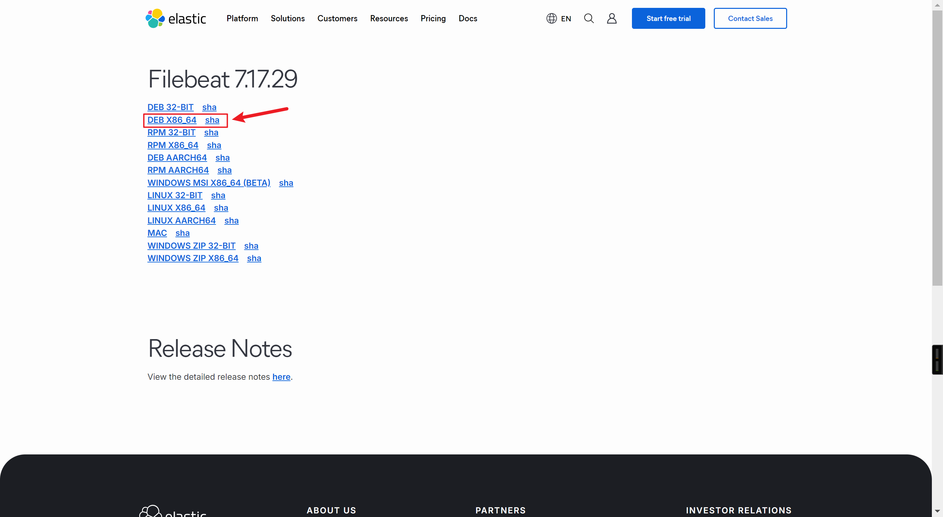Open sha link for LINUX 32-BIT
The image size is (943, 517).
tap(218, 196)
